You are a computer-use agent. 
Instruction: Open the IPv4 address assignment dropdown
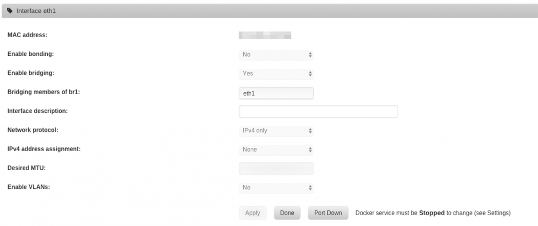[x=276, y=150]
